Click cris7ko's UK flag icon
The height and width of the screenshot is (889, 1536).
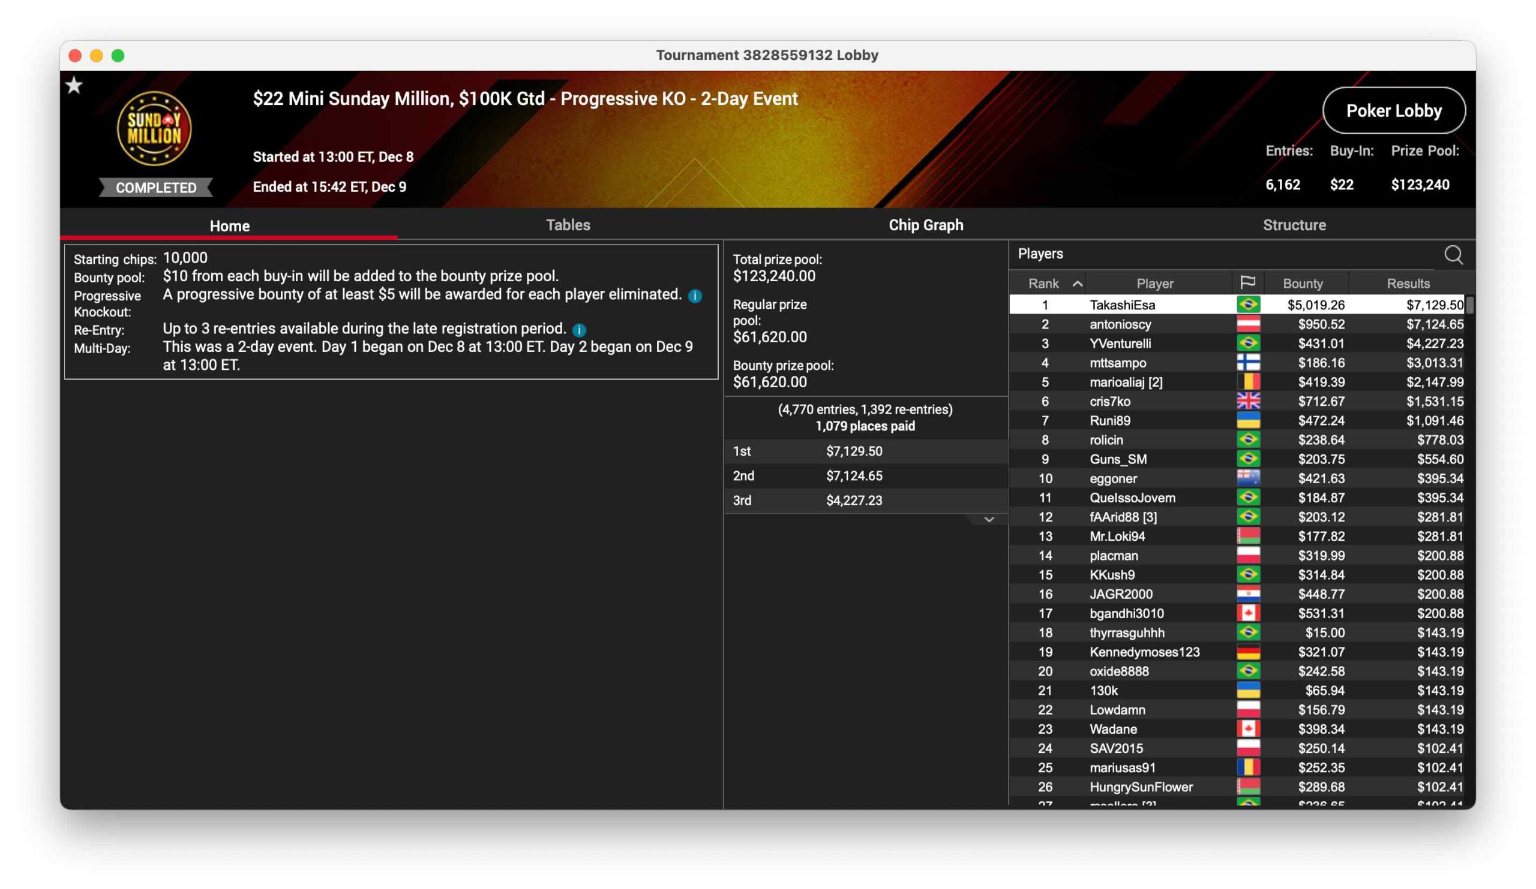(1247, 401)
